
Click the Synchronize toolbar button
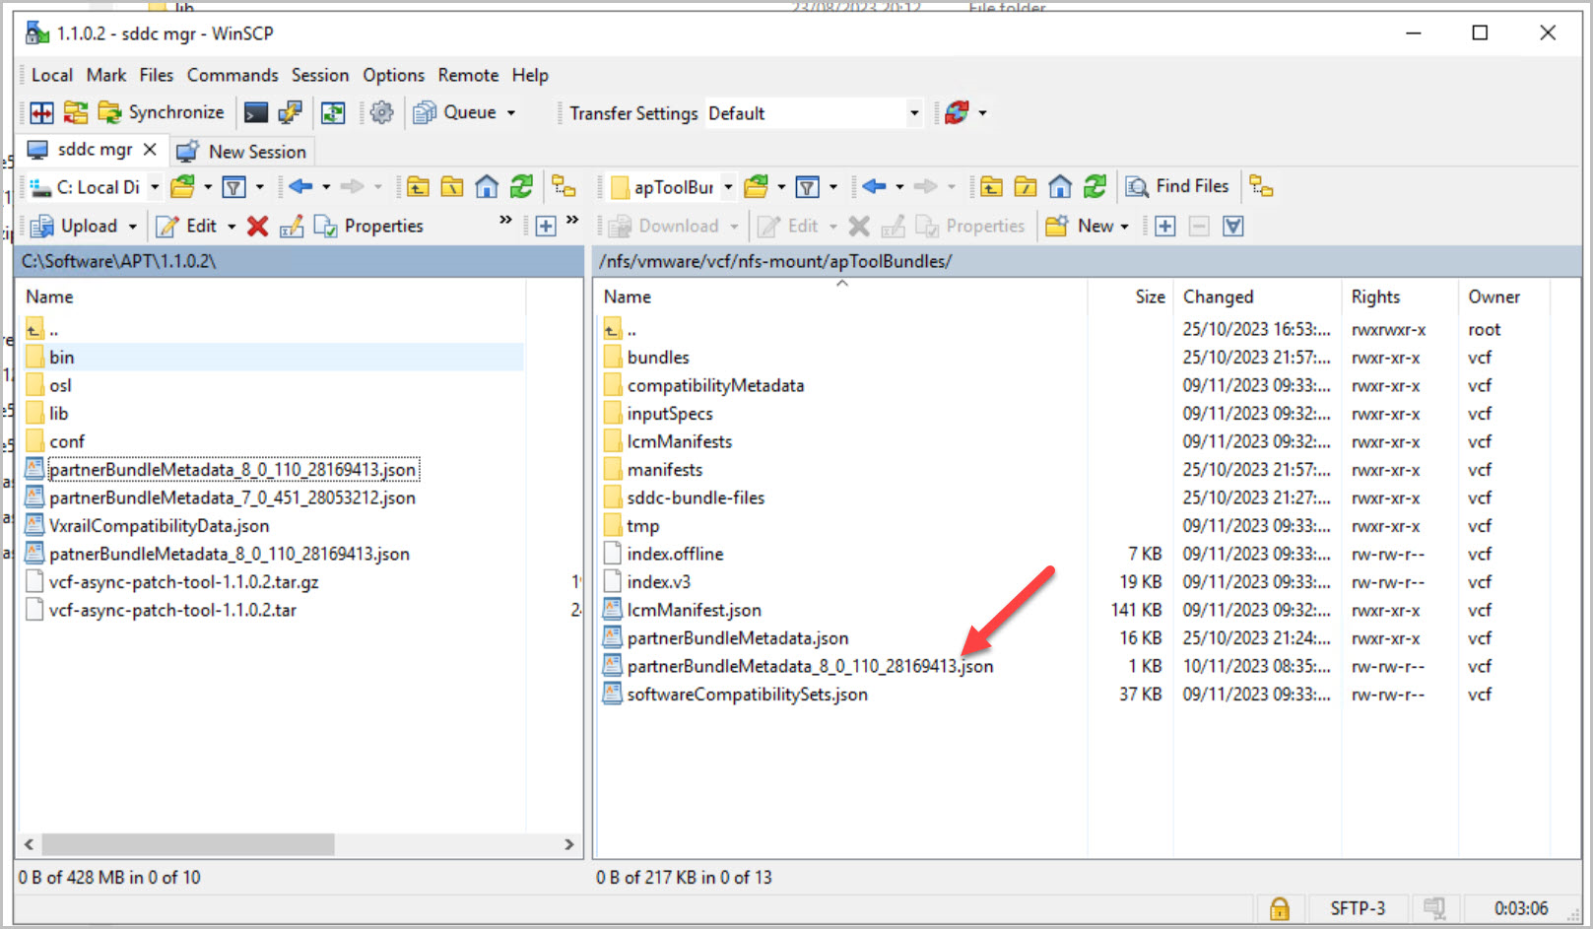[x=162, y=112]
